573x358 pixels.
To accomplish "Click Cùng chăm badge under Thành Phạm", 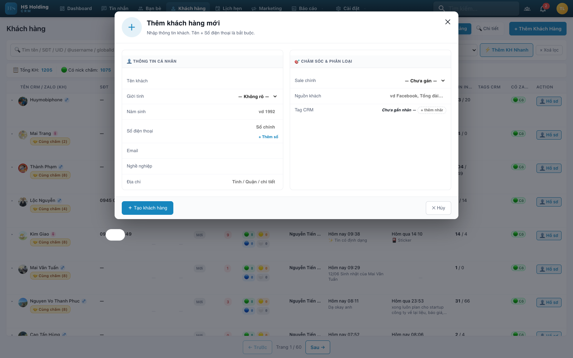I will [x=50, y=175].
